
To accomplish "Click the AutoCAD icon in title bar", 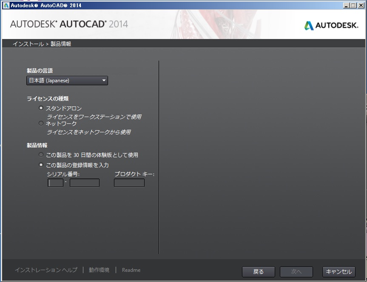I will [6, 5].
